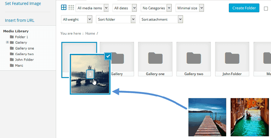
Task: Open the John Folder tile
Action: click(232, 59)
